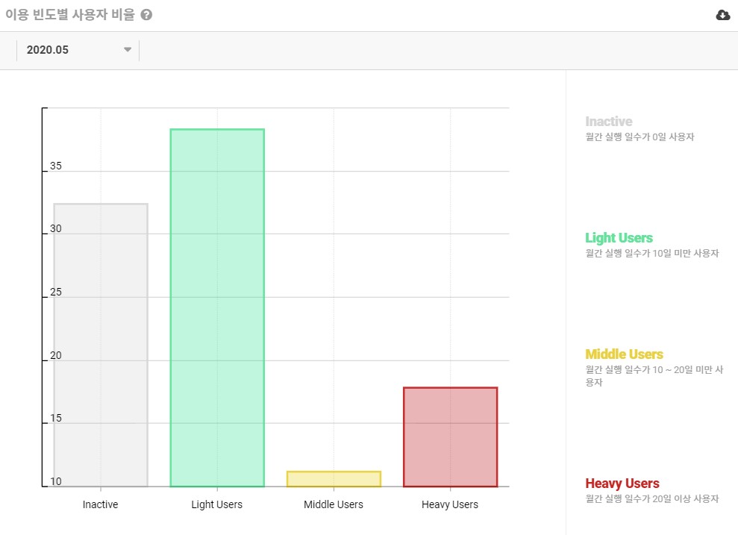Select the red Heavy Users bar

[451, 437]
